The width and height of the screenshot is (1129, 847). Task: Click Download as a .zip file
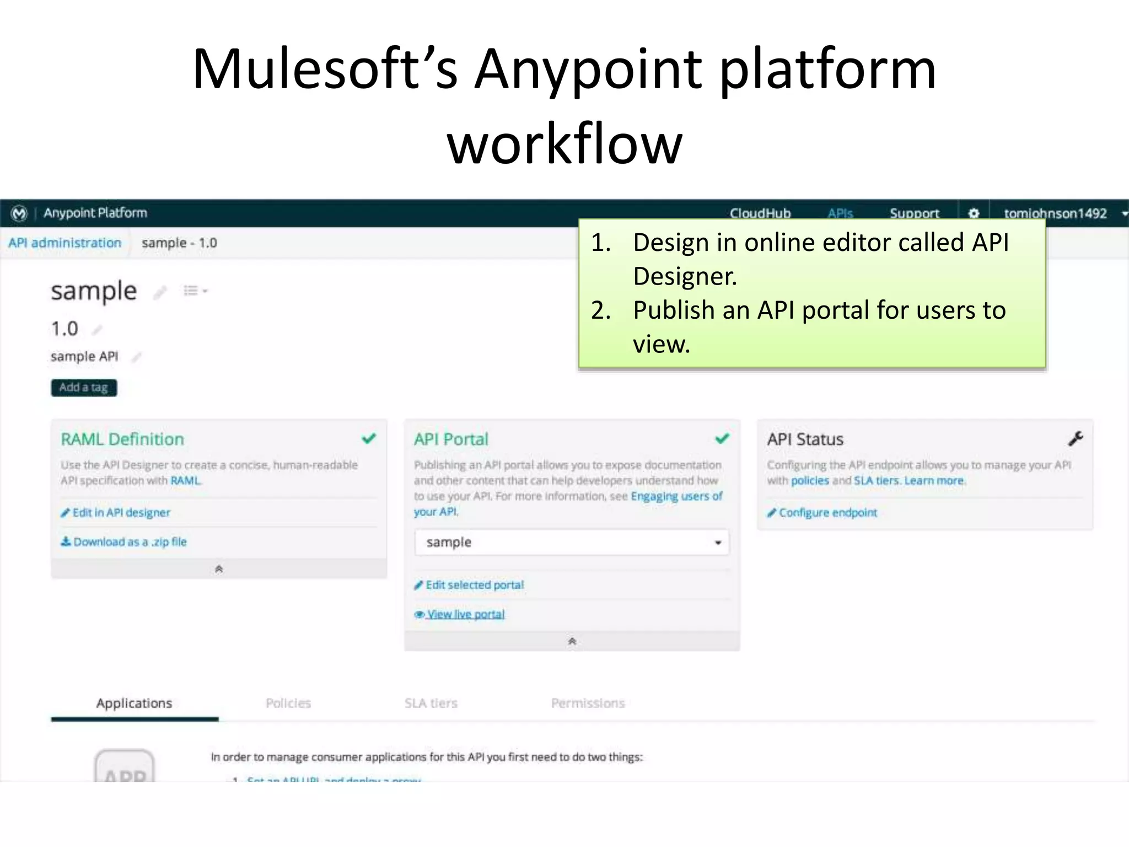[123, 542]
